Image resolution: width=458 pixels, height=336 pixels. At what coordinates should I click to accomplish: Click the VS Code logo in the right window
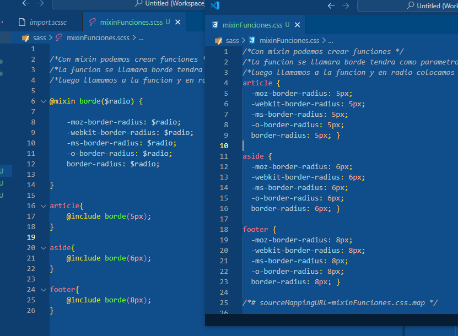pyautogui.click(x=215, y=6)
